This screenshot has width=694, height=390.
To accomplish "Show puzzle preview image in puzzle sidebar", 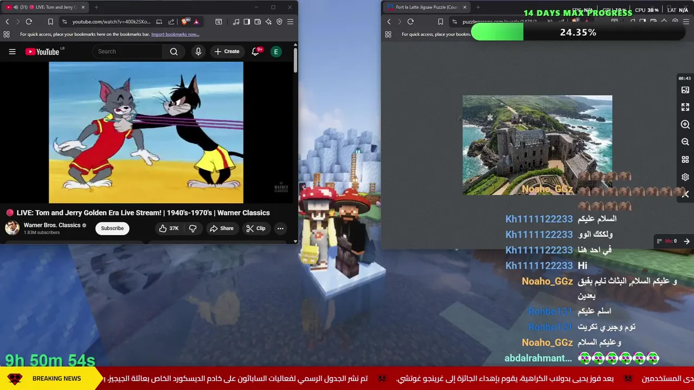I will pyautogui.click(x=685, y=90).
